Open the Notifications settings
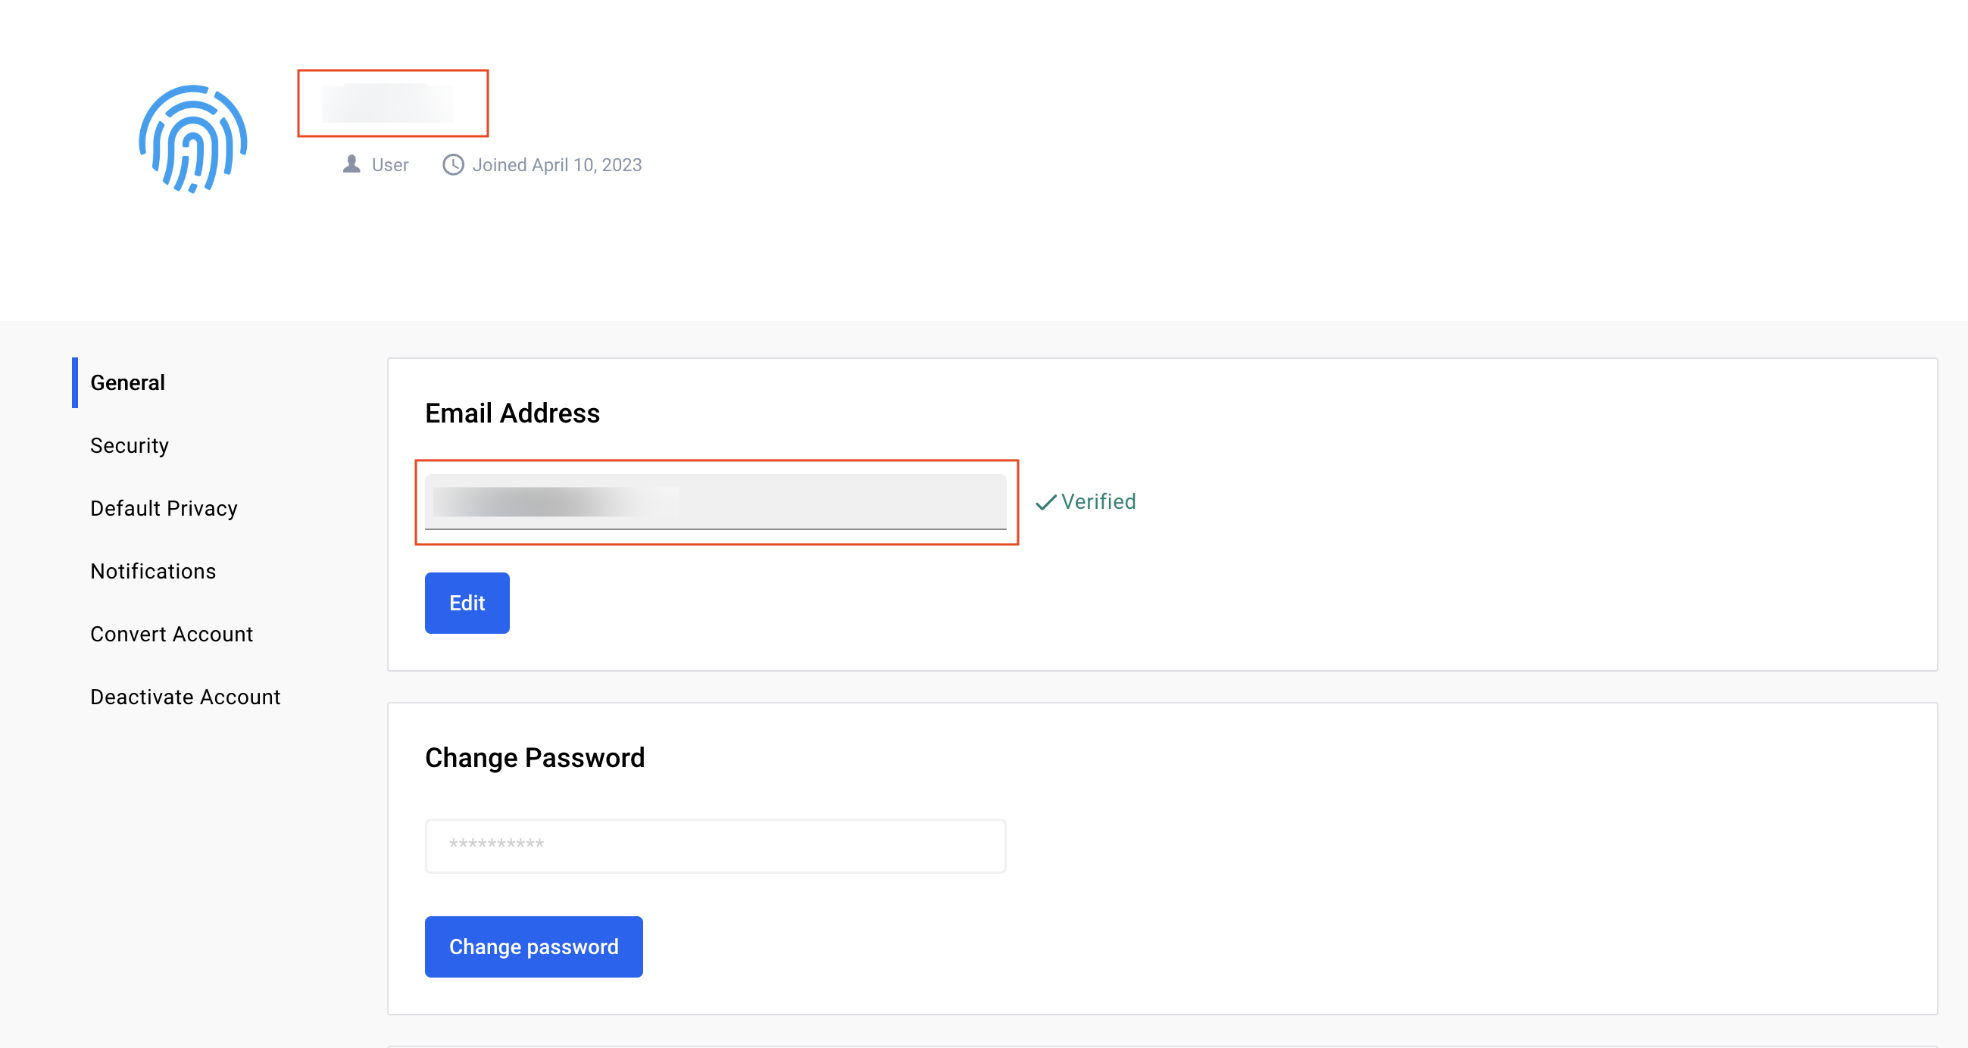 click(153, 571)
